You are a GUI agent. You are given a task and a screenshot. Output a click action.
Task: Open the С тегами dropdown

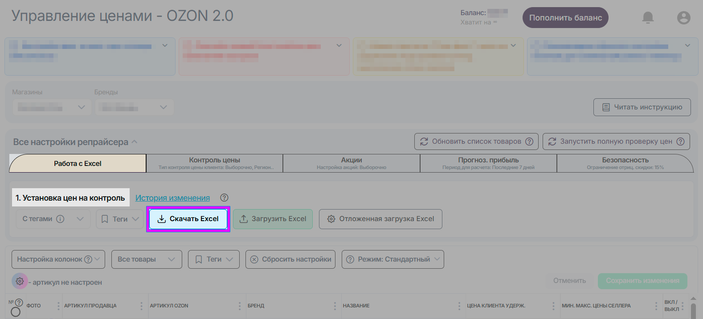[53, 219]
